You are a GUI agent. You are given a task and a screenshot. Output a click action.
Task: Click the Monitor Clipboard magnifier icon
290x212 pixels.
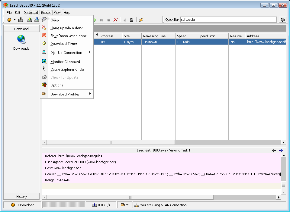tap(44, 61)
